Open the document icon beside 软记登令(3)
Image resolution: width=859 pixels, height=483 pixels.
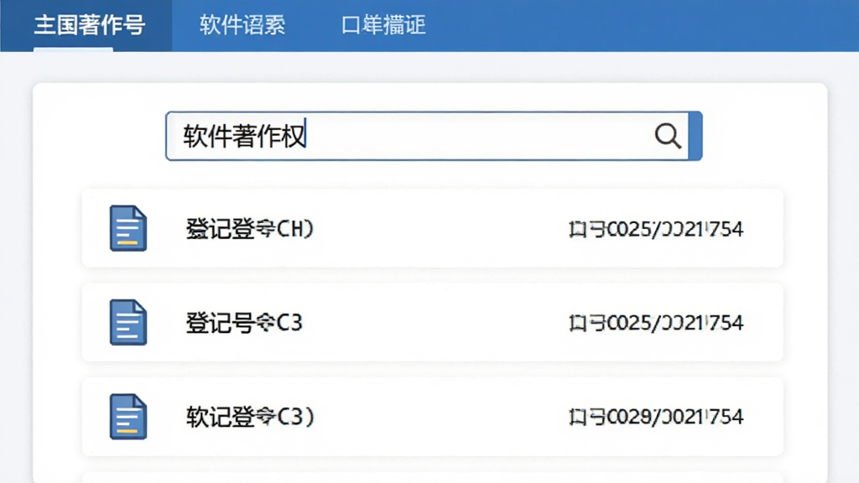[x=128, y=417]
